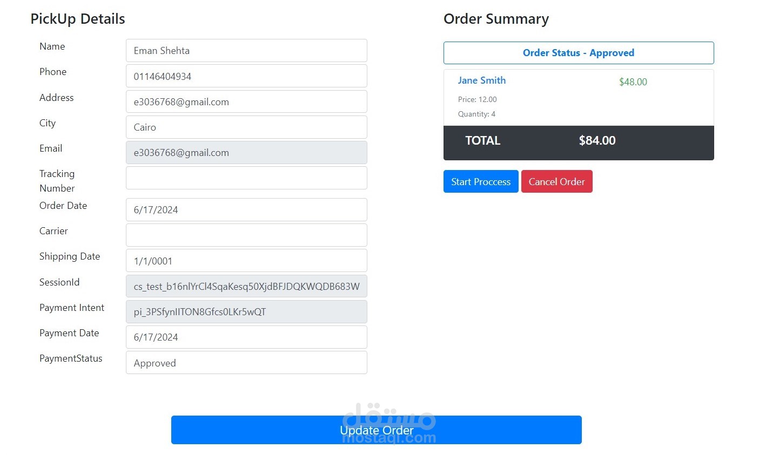
Task: Click the Start Proccess button
Action: [x=481, y=181]
